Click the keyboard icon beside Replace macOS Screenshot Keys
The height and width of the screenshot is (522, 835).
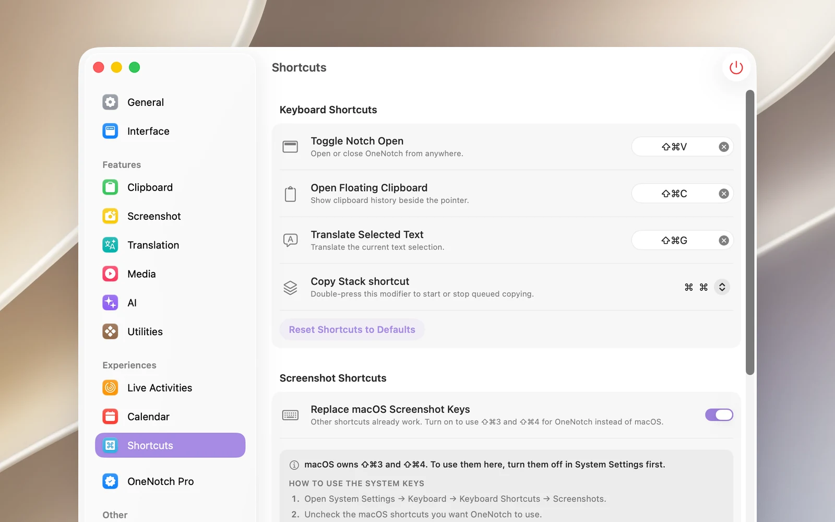click(290, 415)
